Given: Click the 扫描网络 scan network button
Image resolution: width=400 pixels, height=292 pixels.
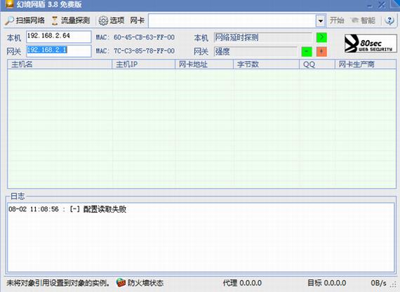Looking at the screenshot, I should (x=25, y=20).
